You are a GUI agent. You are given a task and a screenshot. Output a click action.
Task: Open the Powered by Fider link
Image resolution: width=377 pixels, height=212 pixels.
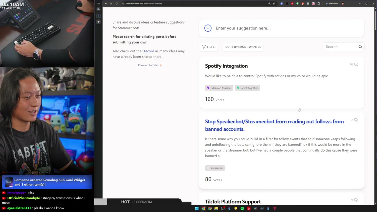tap(150, 65)
